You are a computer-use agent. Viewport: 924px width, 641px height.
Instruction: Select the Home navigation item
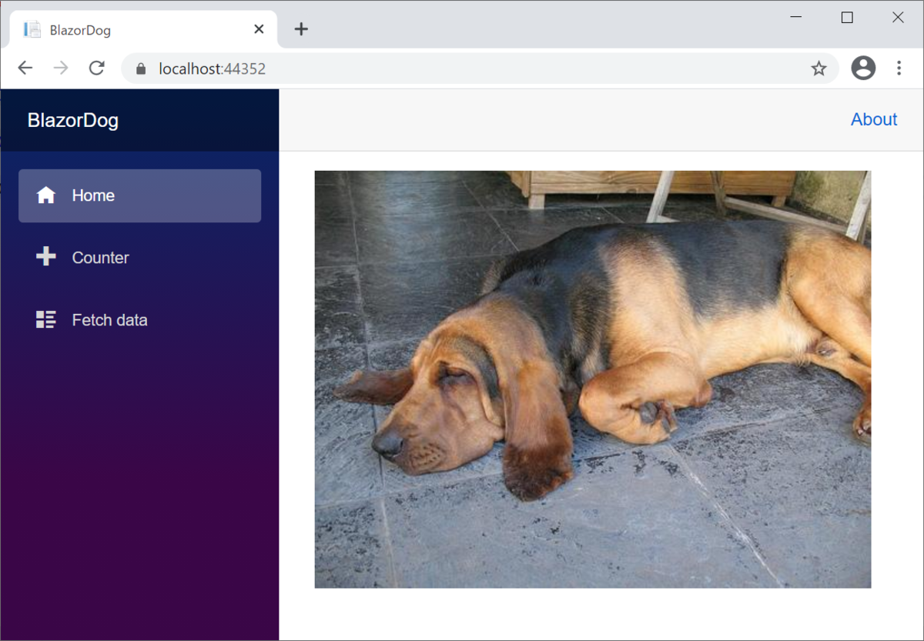pyautogui.click(x=139, y=195)
